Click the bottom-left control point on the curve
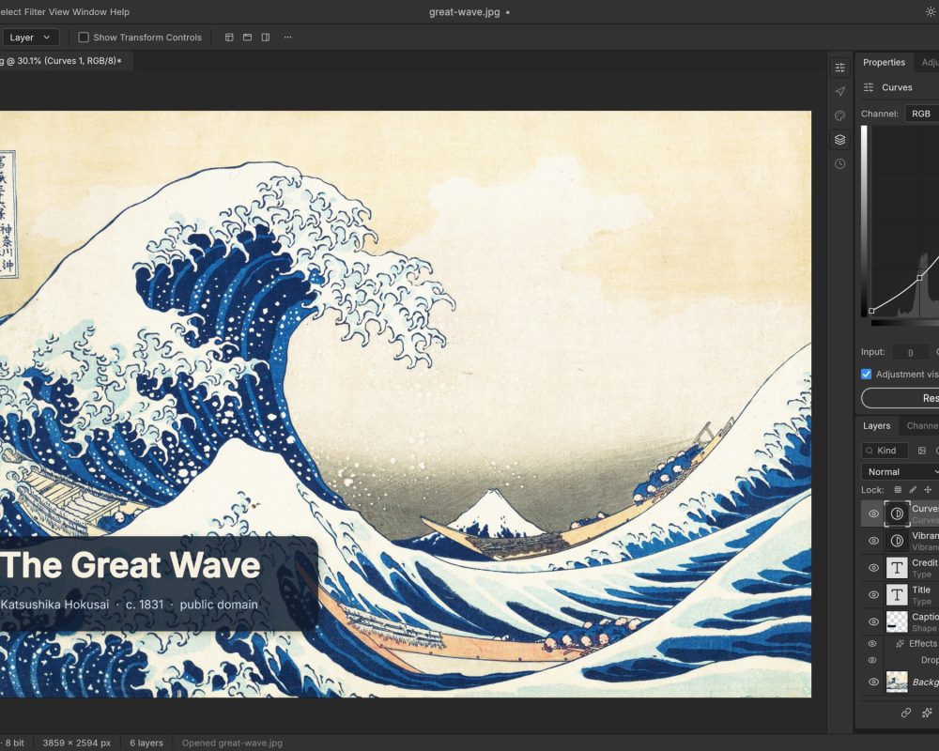Image resolution: width=939 pixels, height=751 pixels. click(x=872, y=311)
